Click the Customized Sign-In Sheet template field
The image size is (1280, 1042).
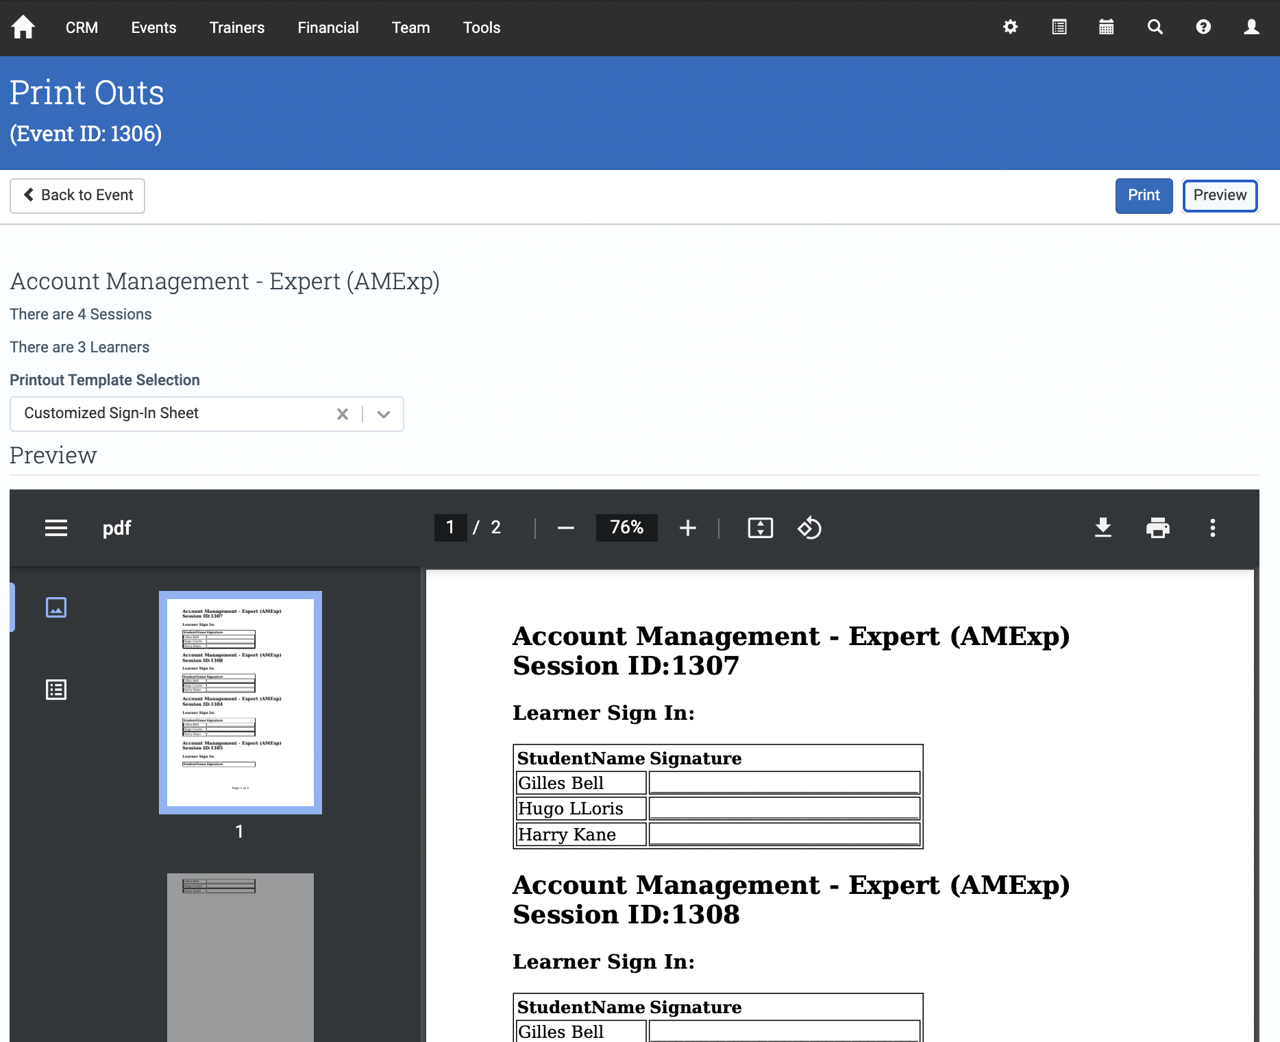207,414
